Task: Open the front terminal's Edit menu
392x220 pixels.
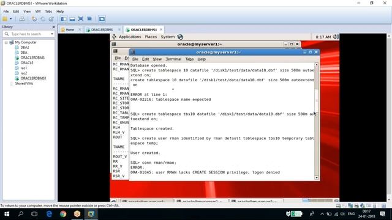Action: [x=145, y=59]
